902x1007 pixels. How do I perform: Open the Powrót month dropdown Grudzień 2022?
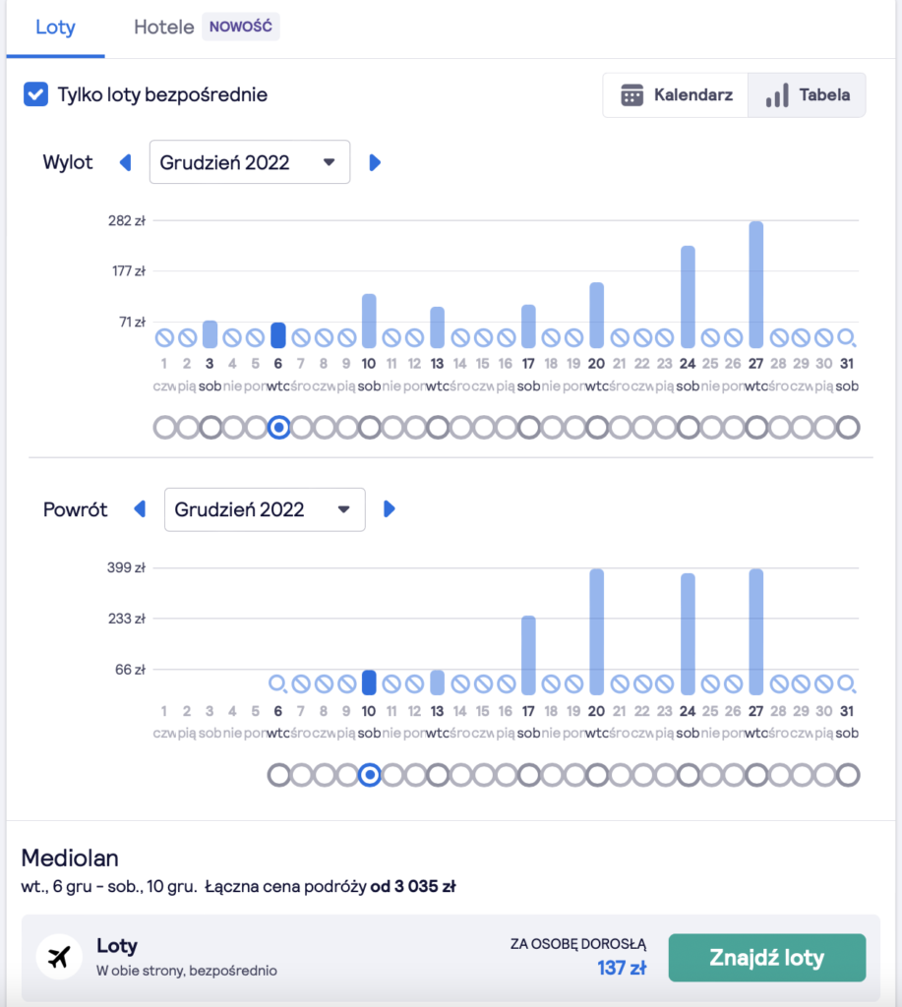[x=265, y=509]
